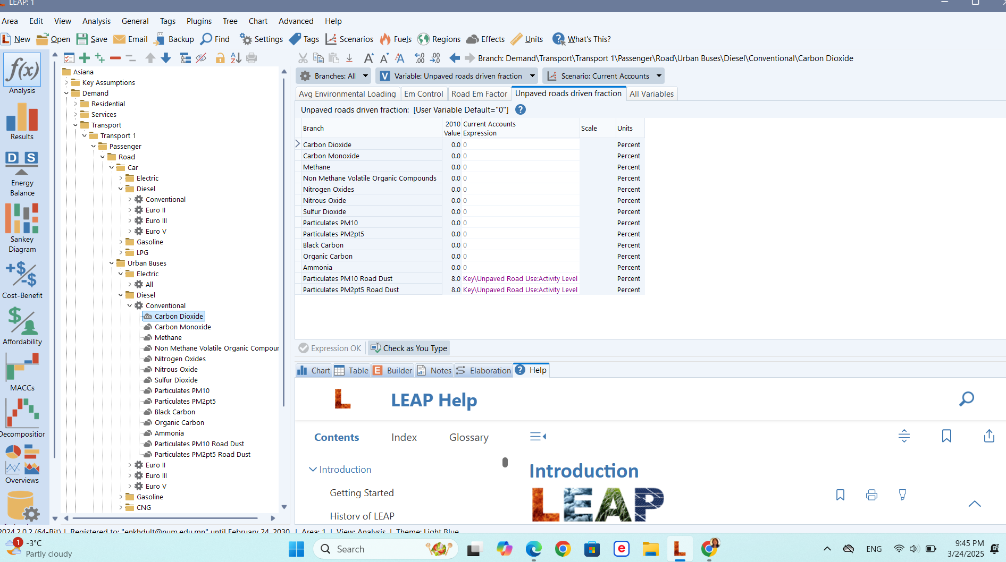1006x562 pixels.
Task: Click the Fuels toolbar button
Action: point(396,39)
